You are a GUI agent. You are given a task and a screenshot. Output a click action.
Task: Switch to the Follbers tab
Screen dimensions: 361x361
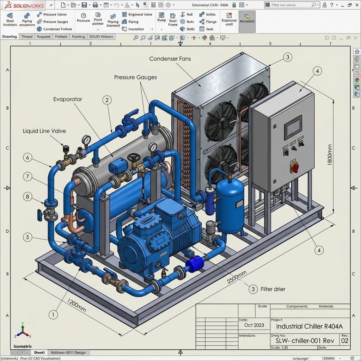coord(61,37)
